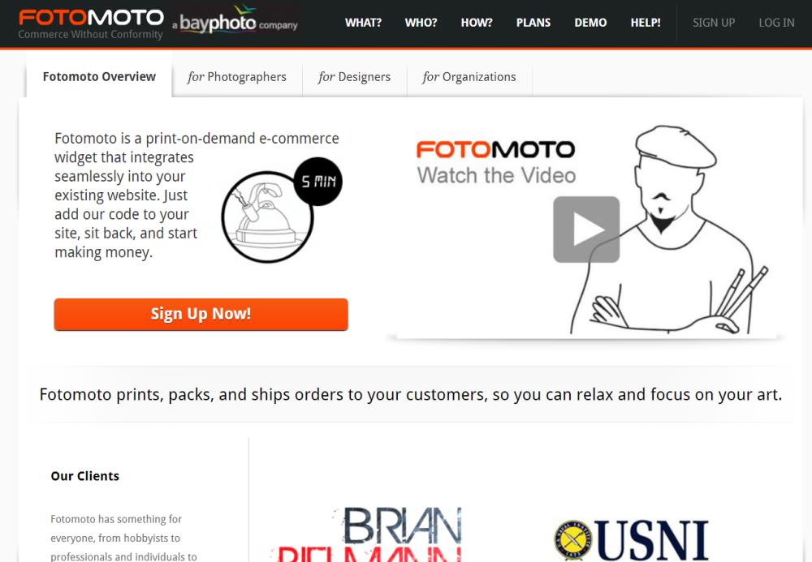
Task: Click the Fotomoto logo inside video panel
Action: tap(495, 149)
